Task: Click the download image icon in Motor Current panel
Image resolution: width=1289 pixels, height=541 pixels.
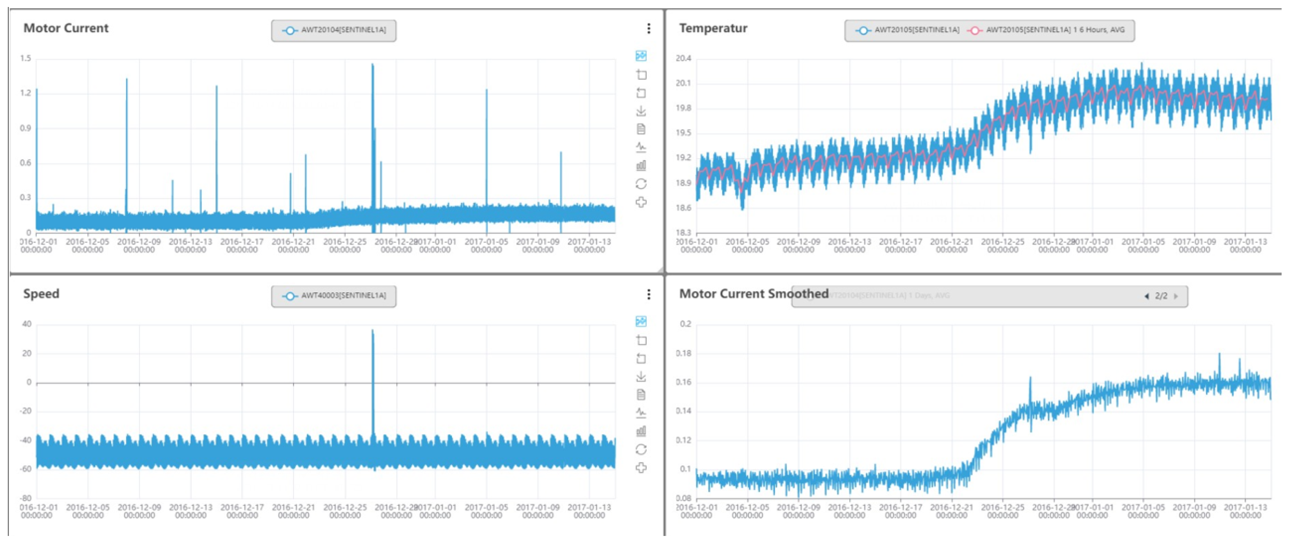Action: click(641, 111)
